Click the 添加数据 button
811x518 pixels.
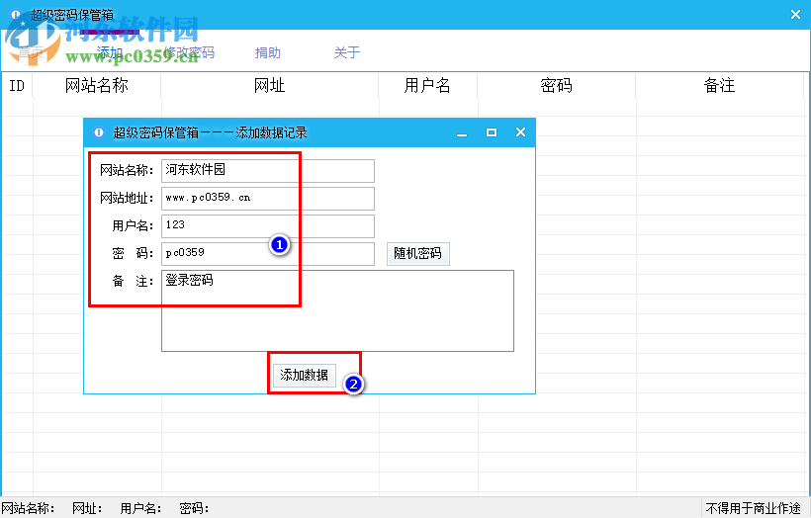point(305,375)
